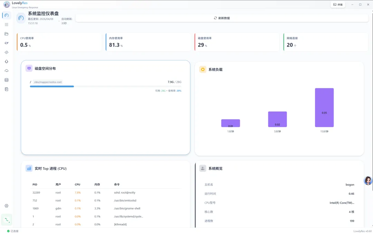Click the CPU column header in process table
The width and height of the screenshot is (373, 234).
pyautogui.click(x=77, y=185)
